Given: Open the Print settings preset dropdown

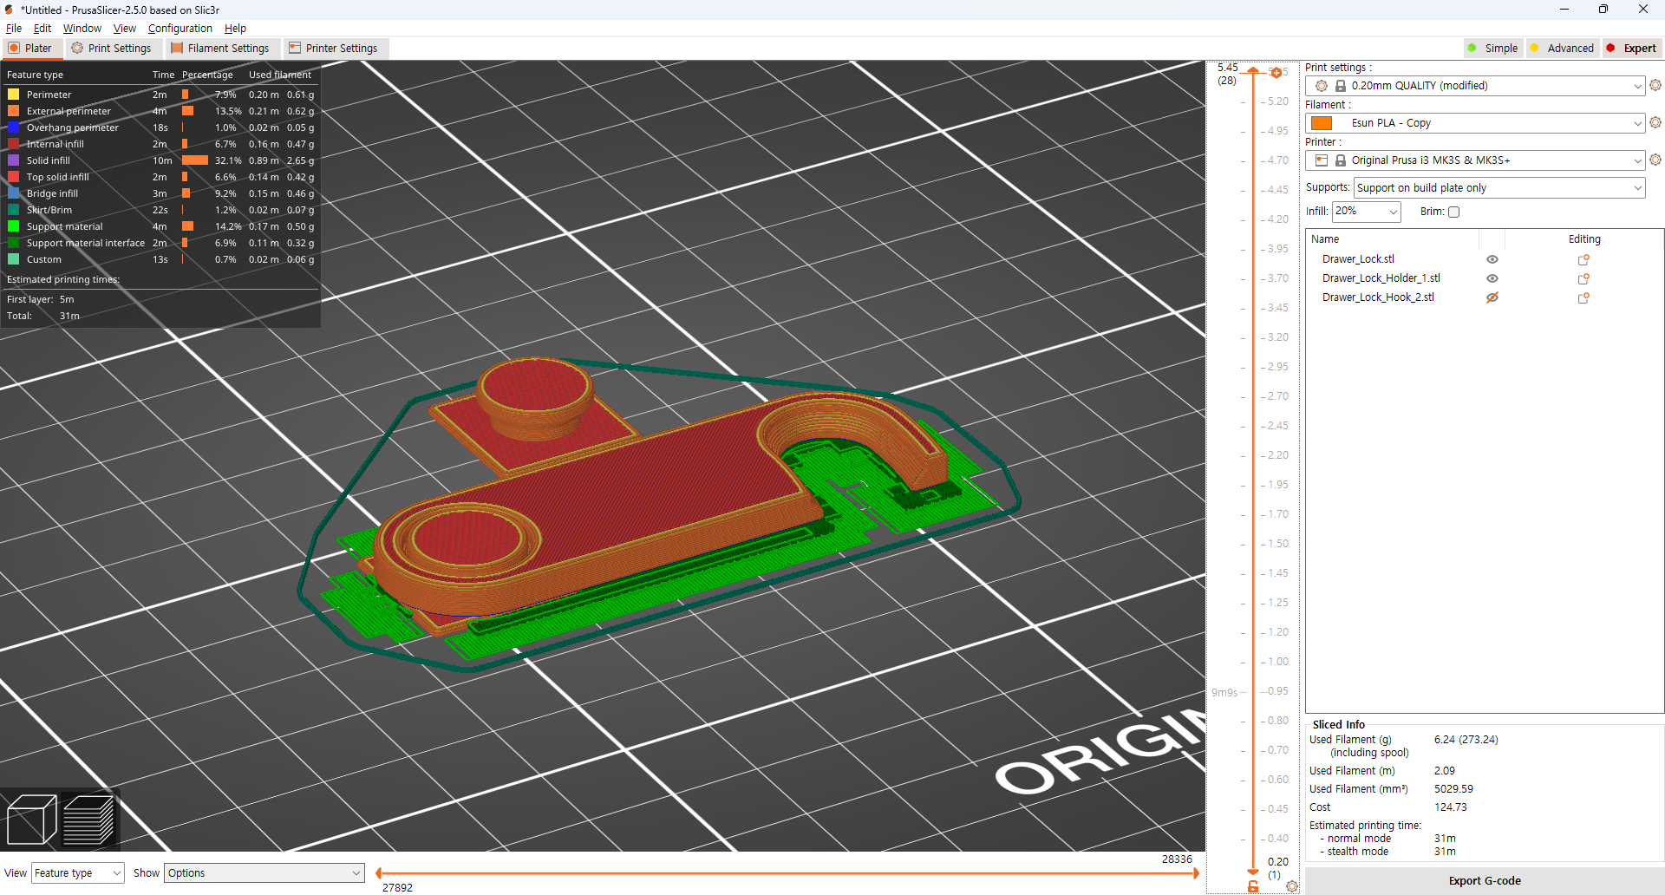Looking at the screenshot, I should click(x=1475, y=86).
